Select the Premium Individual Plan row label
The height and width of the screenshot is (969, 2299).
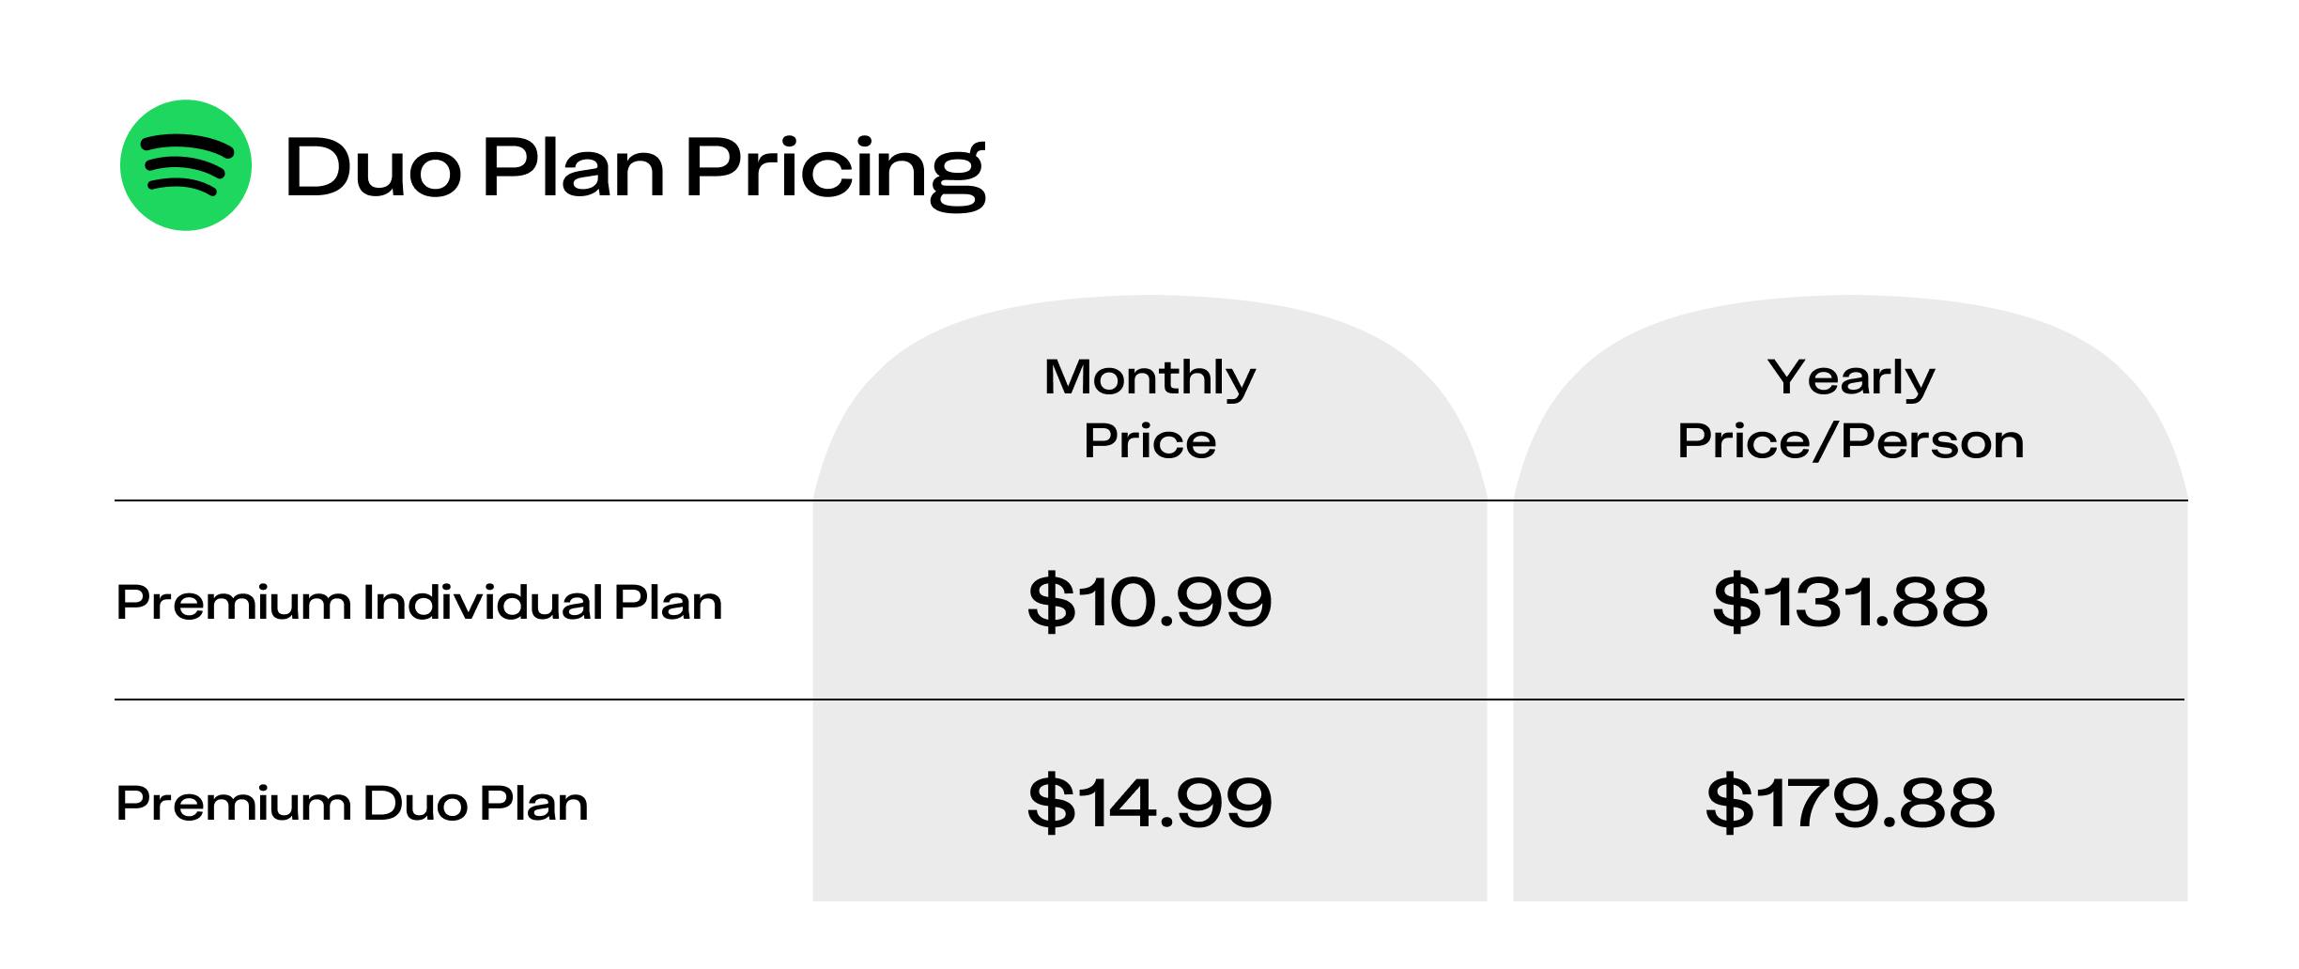pos(419,602)
